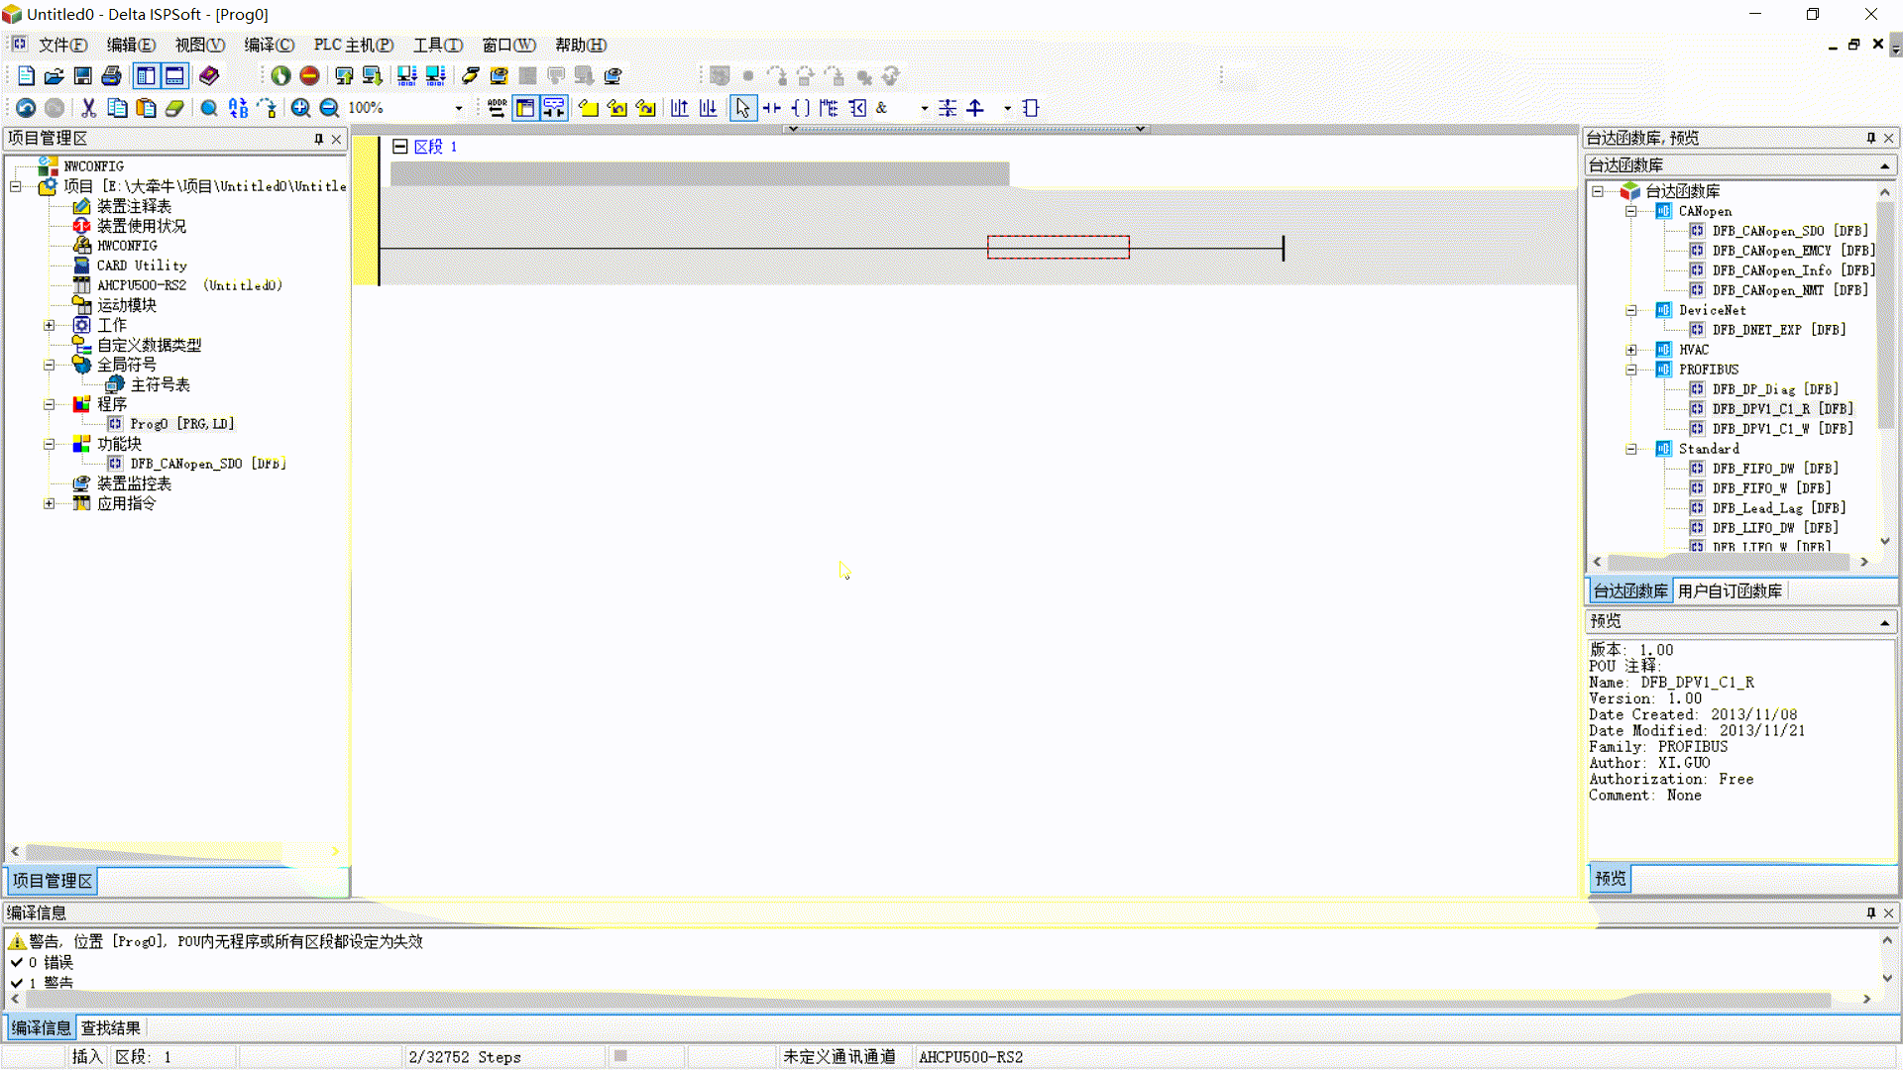Collapse the 区段 1 network
The width and height of the screenshot is (1903, 1070).
point(399,147)
